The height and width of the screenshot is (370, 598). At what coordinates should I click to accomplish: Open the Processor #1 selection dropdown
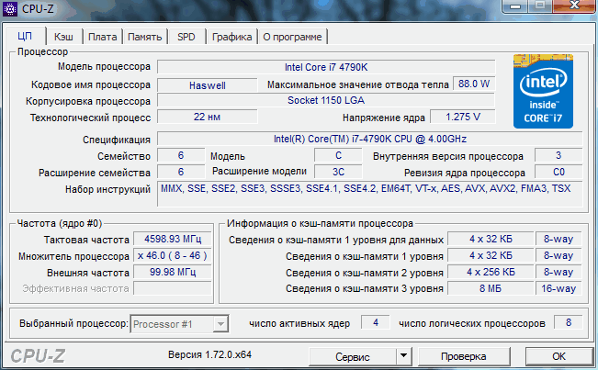coord(180,324)
